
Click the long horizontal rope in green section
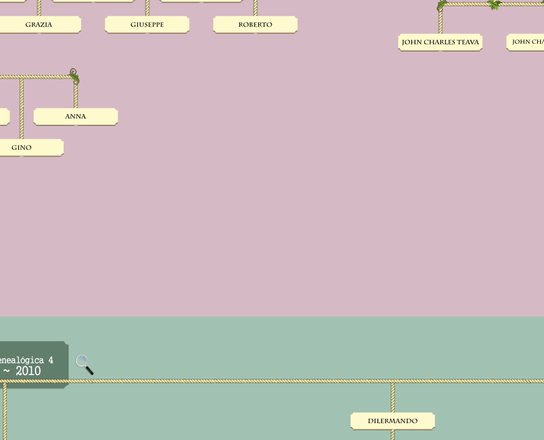pyautogui.click(x=250, y=381)
